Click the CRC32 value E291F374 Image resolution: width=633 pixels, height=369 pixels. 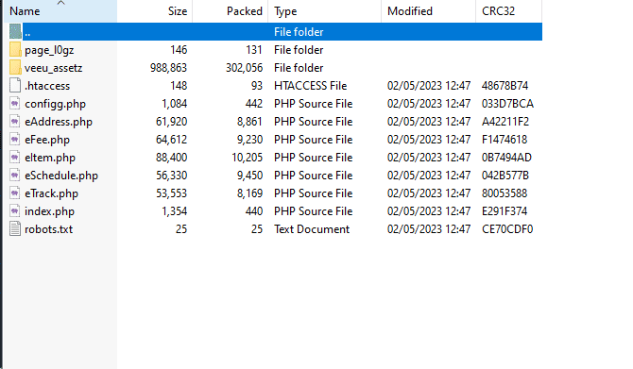[505, 211]
